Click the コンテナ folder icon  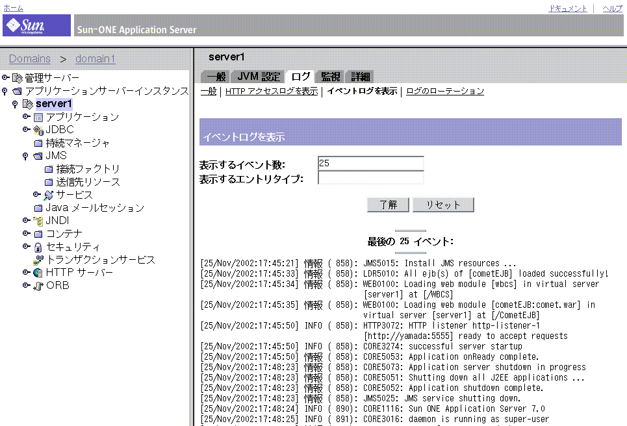coord(38,234)
